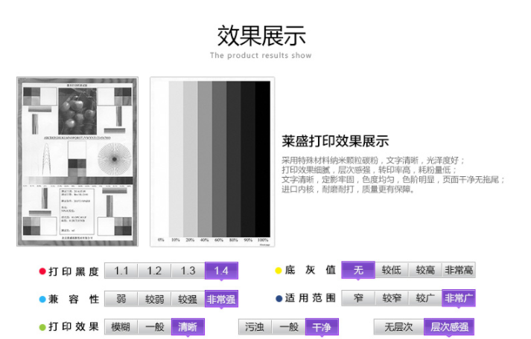
Task: Click the 无层次 option
Action: click(x=398, y=327)
